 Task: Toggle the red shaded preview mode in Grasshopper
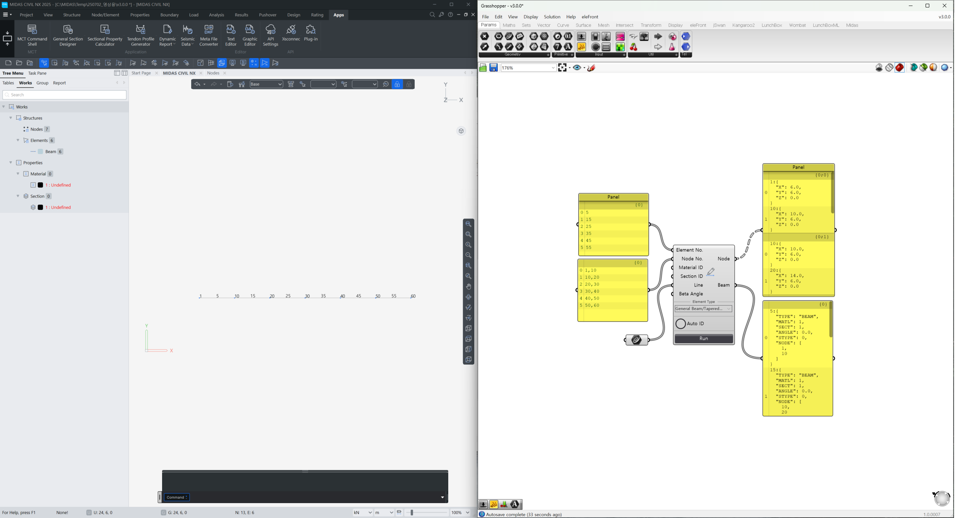(x=900, y=68)
